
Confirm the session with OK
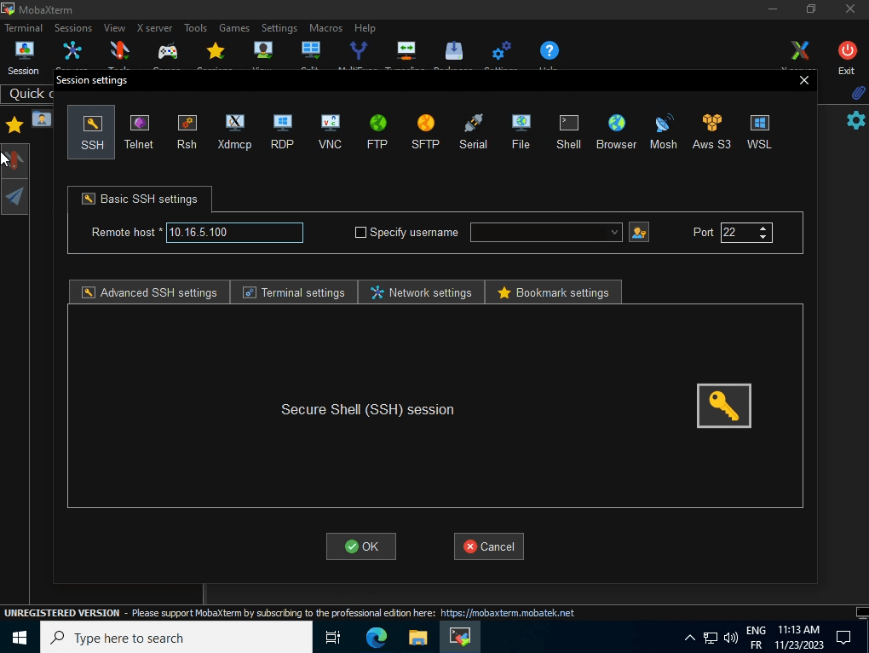pos(360,546)
